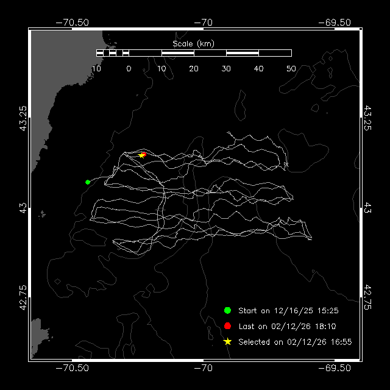Image resolution: width=390 pixels, height=390 pixels.
Task: Click the red dot icon in the legend
Action: tap(227, 326)
